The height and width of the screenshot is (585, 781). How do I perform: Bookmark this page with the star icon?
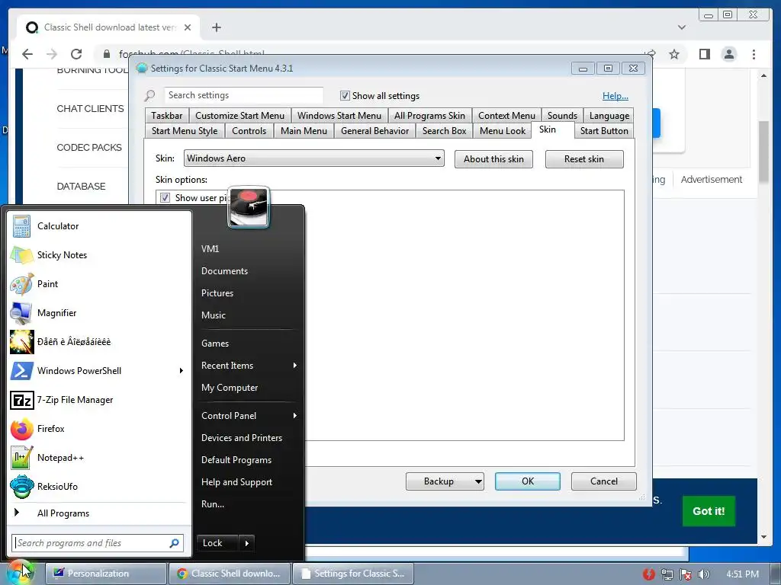[x=674, y=54]
